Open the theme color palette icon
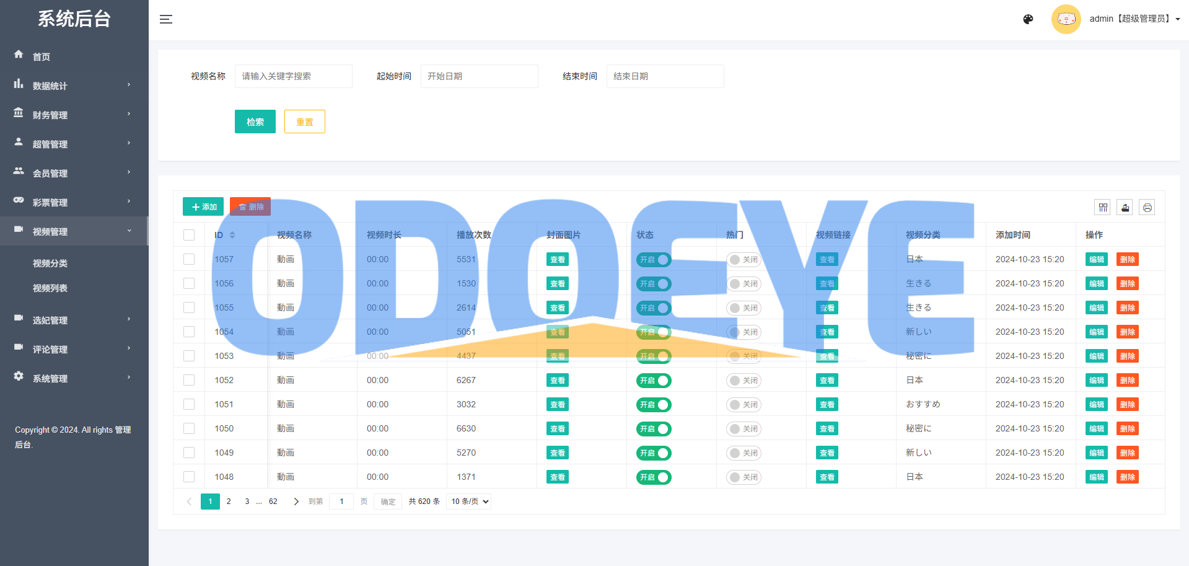The height and width of the screenshot is (566, 1189). (1028, 19)
